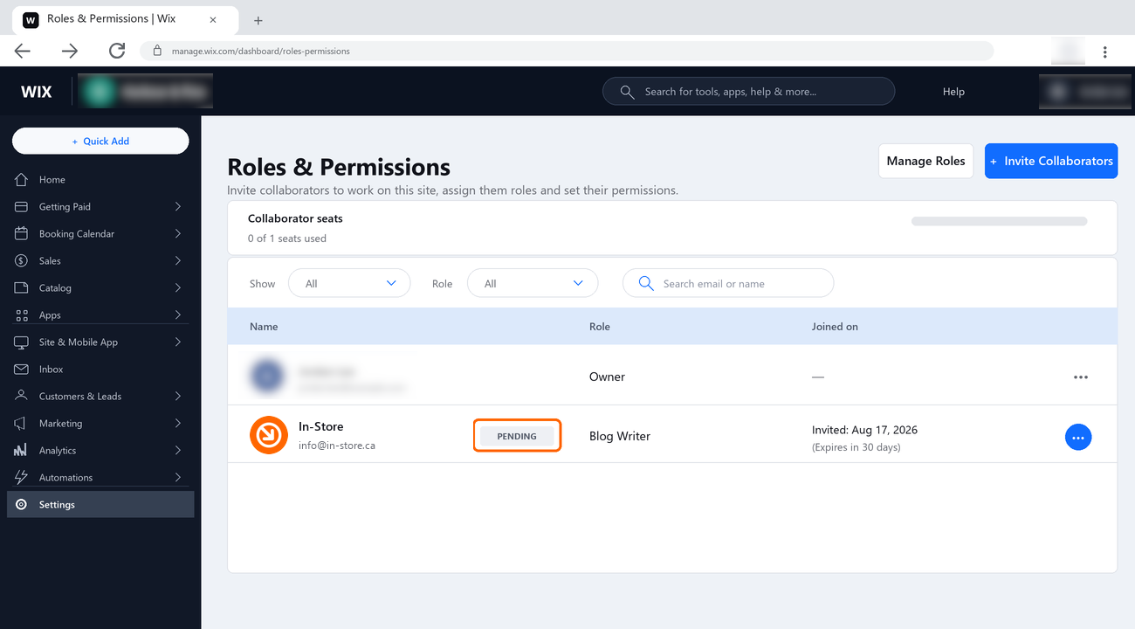Open the blue more-actions menu for In-Store

(x=1078, y=437)
